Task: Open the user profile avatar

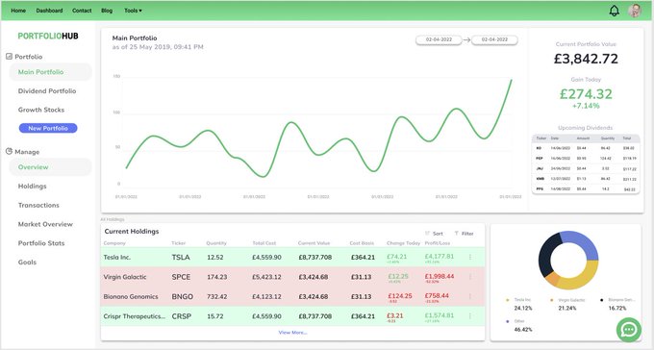Action: pyautogui.click(x=635, y=11)
